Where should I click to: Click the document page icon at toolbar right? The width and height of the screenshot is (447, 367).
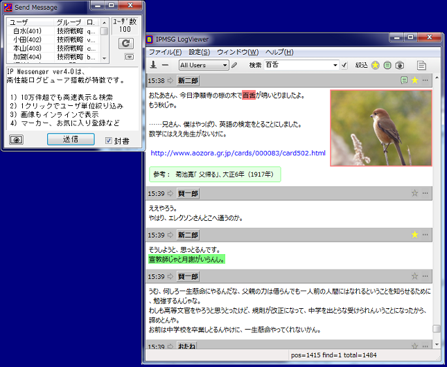pos(421,65)
